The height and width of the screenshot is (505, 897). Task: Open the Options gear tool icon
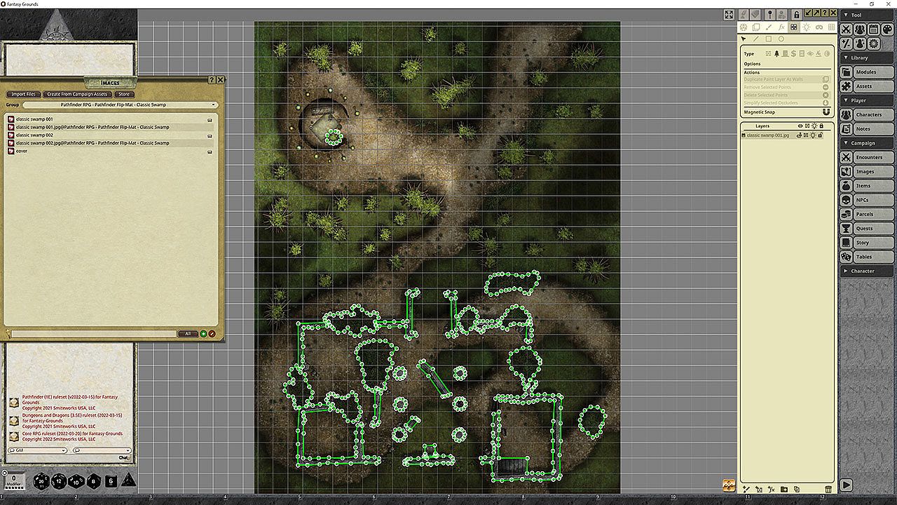(873, 43)
